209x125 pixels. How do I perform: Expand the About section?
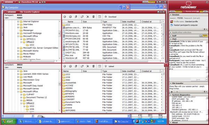point(171,123)
